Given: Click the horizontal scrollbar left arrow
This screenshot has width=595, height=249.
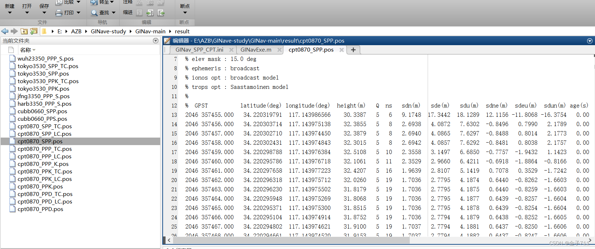Looking at the screenshot, I should coord(169,240).
